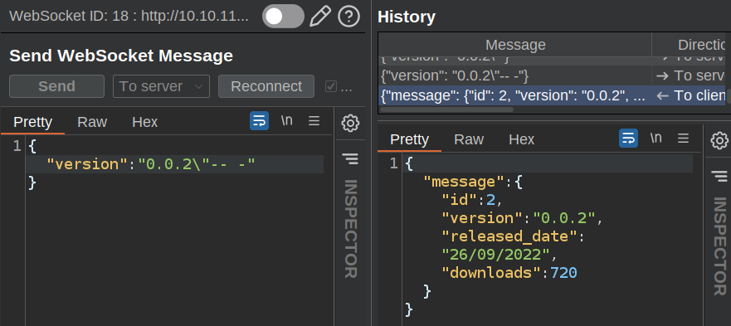The width and height of the screenshot is (731, 326).
Task: Open the left Inspector settings gear
Action: (350, 123)
